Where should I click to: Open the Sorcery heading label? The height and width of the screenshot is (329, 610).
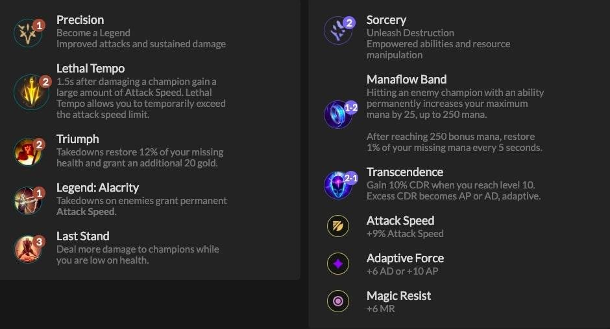pos(386,20)
